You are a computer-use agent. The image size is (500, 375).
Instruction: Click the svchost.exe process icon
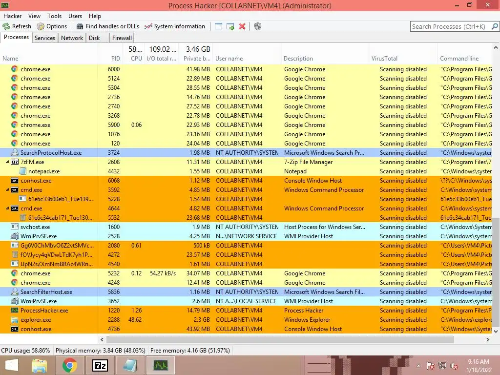point(14,227)
